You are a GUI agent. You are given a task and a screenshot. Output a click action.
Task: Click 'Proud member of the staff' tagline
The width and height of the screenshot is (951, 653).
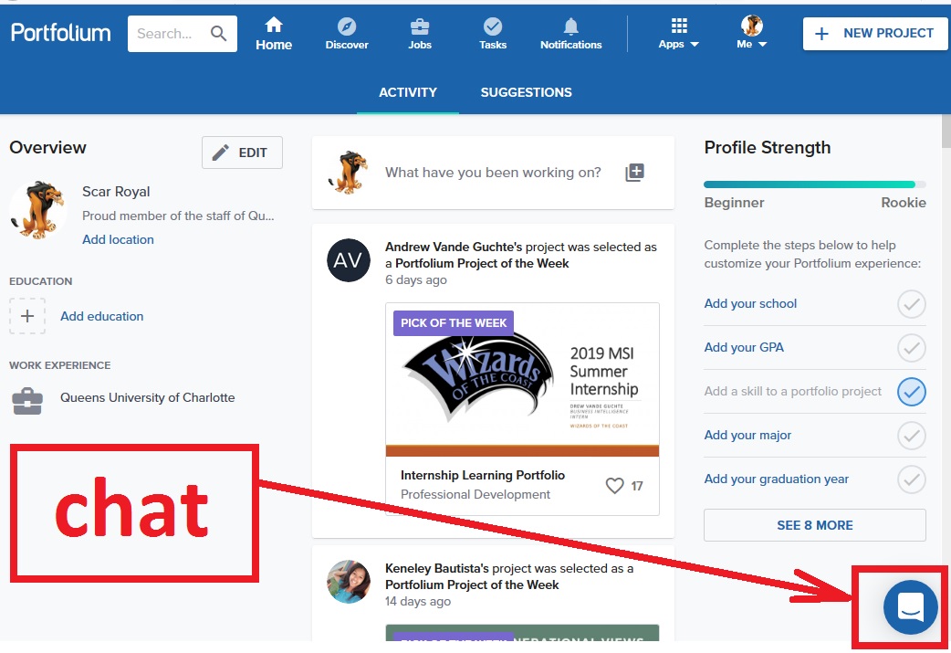(x=178, y=216)
